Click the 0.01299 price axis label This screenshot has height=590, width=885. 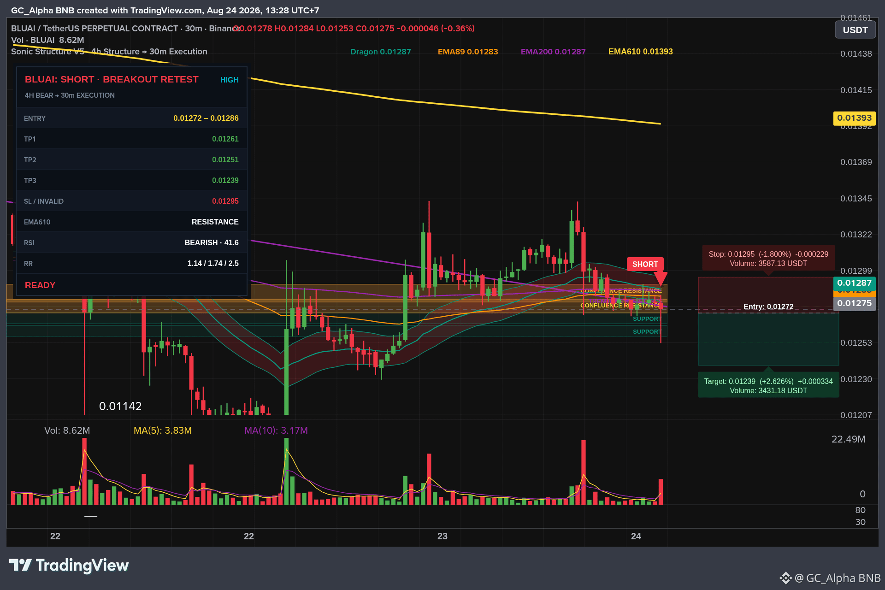coord(856,271)
